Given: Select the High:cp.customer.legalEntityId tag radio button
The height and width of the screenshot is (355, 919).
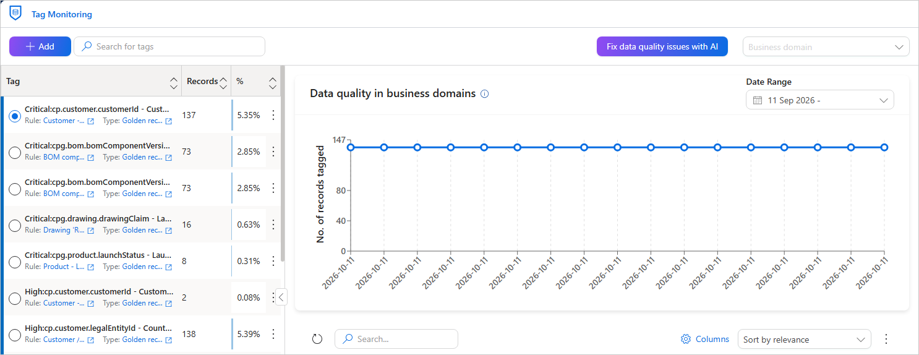Looking at the screenshot, I should pos(15,335).
